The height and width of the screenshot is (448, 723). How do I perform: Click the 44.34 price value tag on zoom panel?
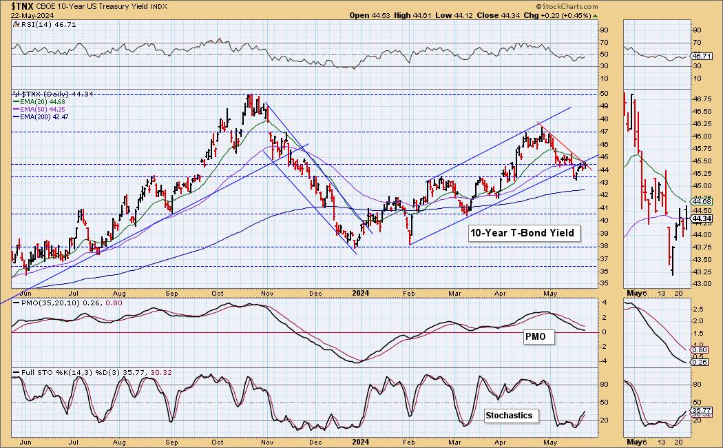(x=701, y=218)
